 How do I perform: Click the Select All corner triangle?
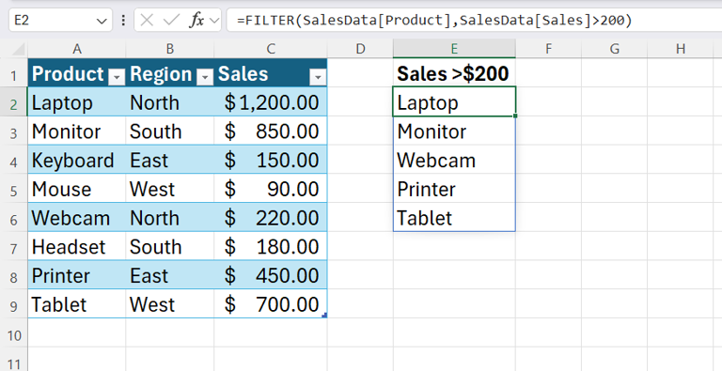pyautogui.click(x=18, y=49)
